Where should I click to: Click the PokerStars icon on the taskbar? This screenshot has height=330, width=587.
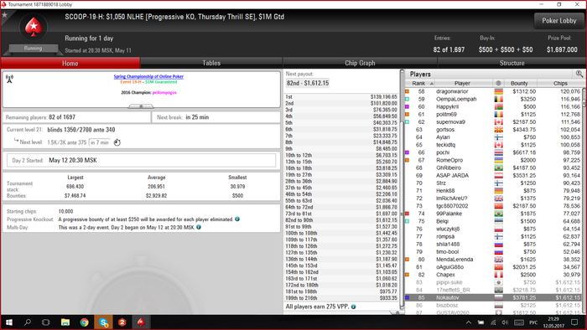click(x=141, y=322)
